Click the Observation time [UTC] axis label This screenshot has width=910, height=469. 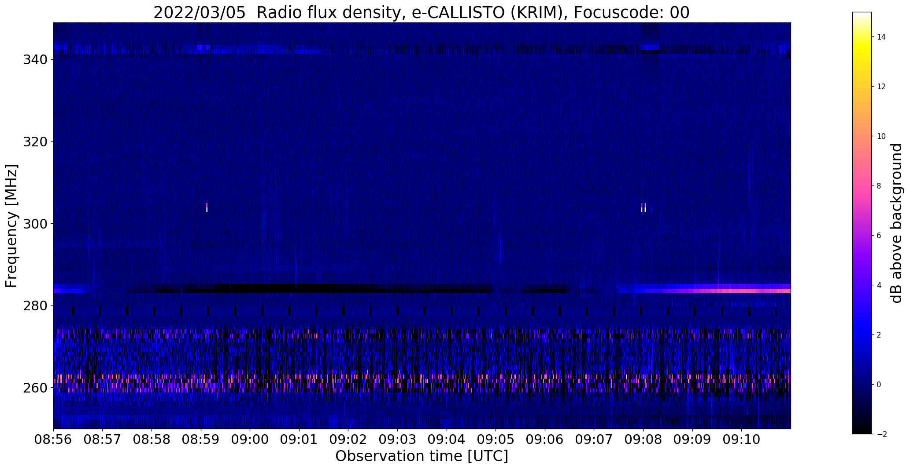422,456
